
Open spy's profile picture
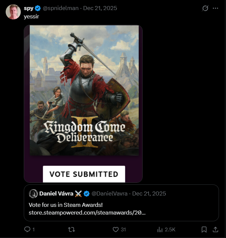coord(13,12)
